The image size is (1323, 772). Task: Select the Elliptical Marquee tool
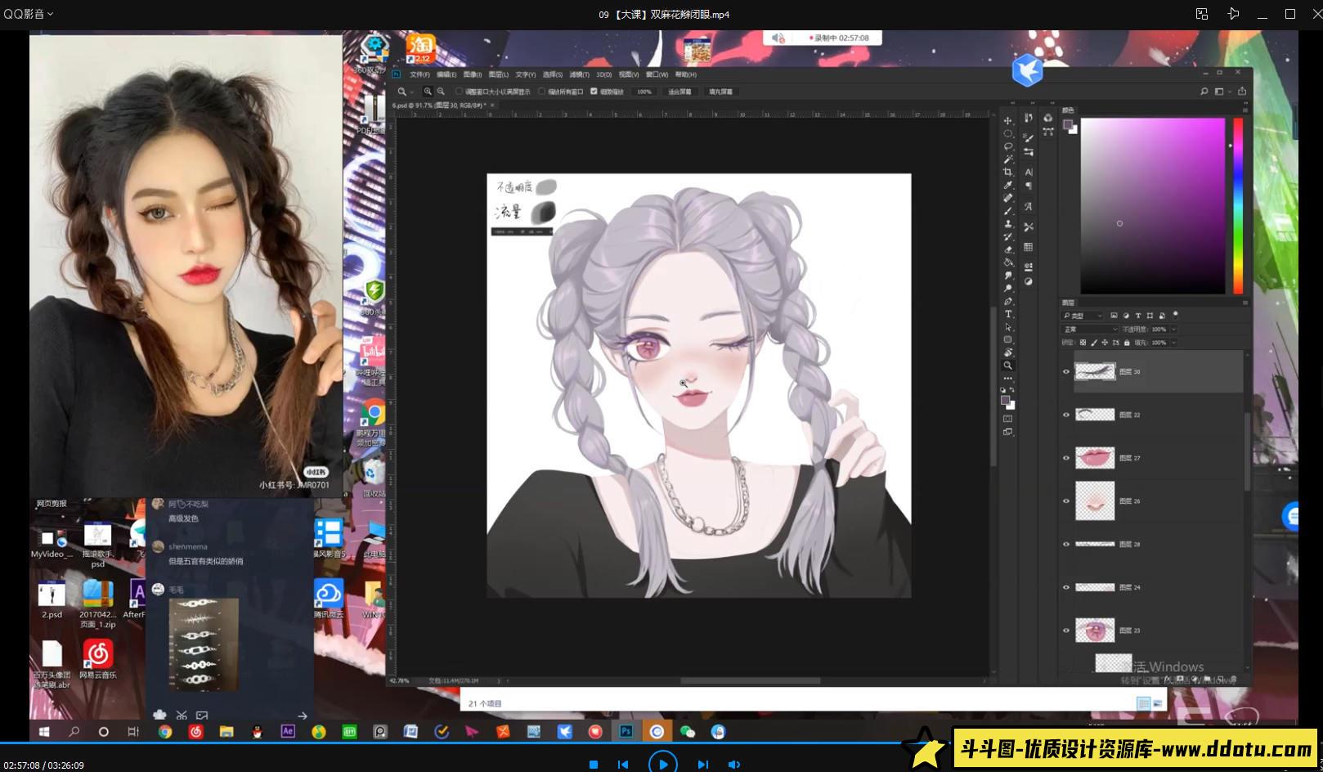point(1008,133)
